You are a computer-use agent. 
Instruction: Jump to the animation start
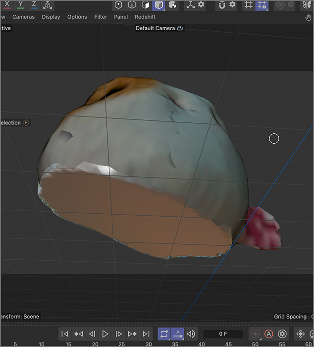point(65,334)
